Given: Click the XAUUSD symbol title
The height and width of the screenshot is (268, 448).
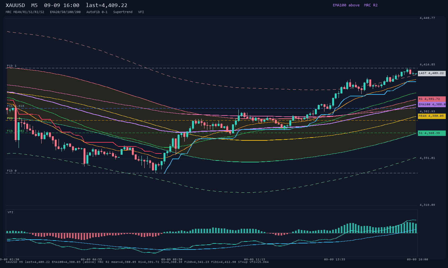Looking at the screenshot, I should coord(15,5).
